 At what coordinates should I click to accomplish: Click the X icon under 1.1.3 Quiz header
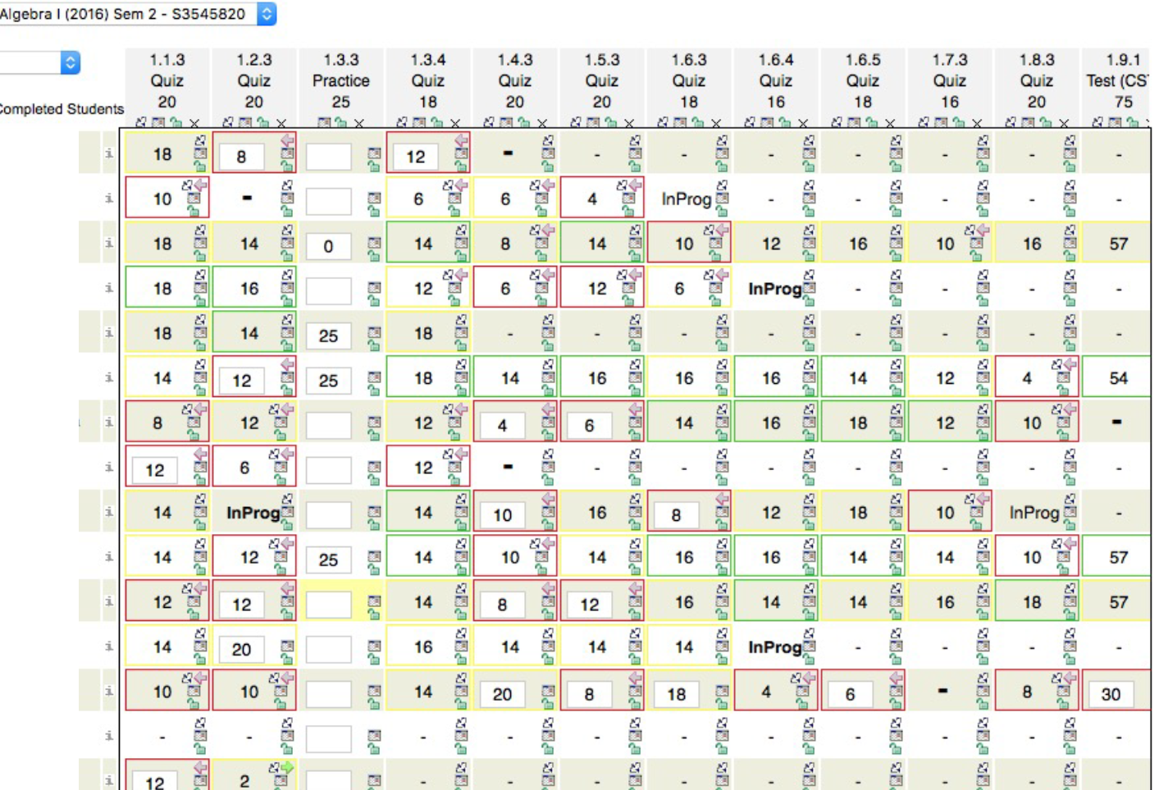click(x=194, y=123)
